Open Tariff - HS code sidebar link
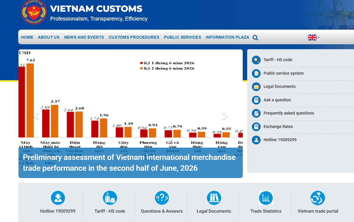This screenshot has width=354, height=222. pos(278,60)
